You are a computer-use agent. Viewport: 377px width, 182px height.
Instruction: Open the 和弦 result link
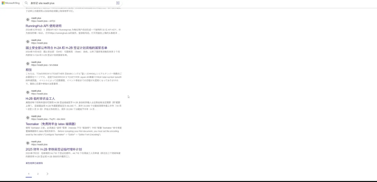[29, 70]
